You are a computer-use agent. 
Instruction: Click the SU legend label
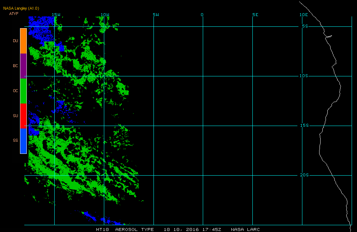[15, 116]
